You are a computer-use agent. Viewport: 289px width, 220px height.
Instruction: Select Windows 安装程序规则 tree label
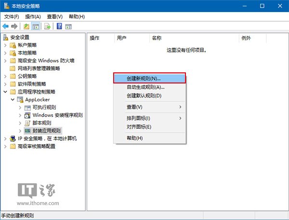click(x=58, y=115)
